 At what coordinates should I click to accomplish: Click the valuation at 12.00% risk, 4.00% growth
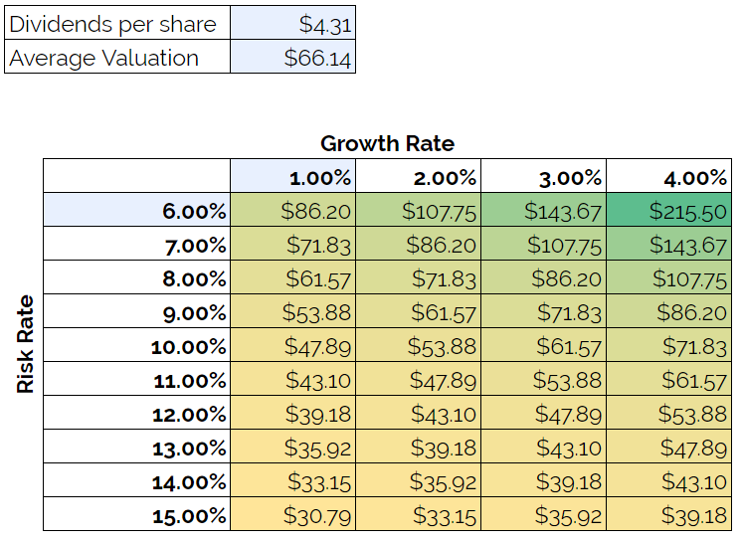click(668, 414)
